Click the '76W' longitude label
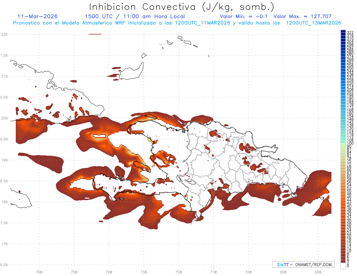This screenshot has width=357, height=276. [39, 272]
